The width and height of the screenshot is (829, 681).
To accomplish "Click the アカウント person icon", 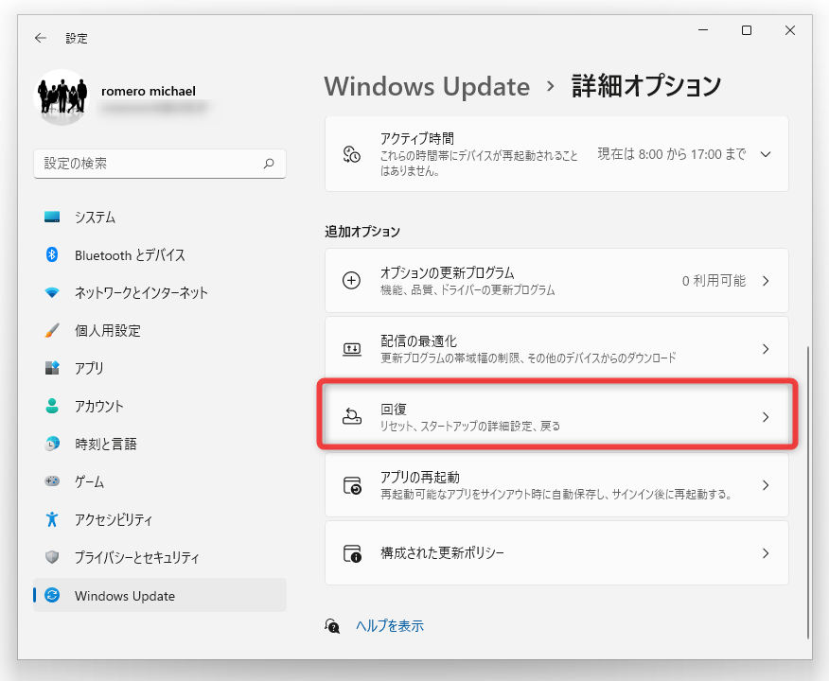I will pos(52,406).
